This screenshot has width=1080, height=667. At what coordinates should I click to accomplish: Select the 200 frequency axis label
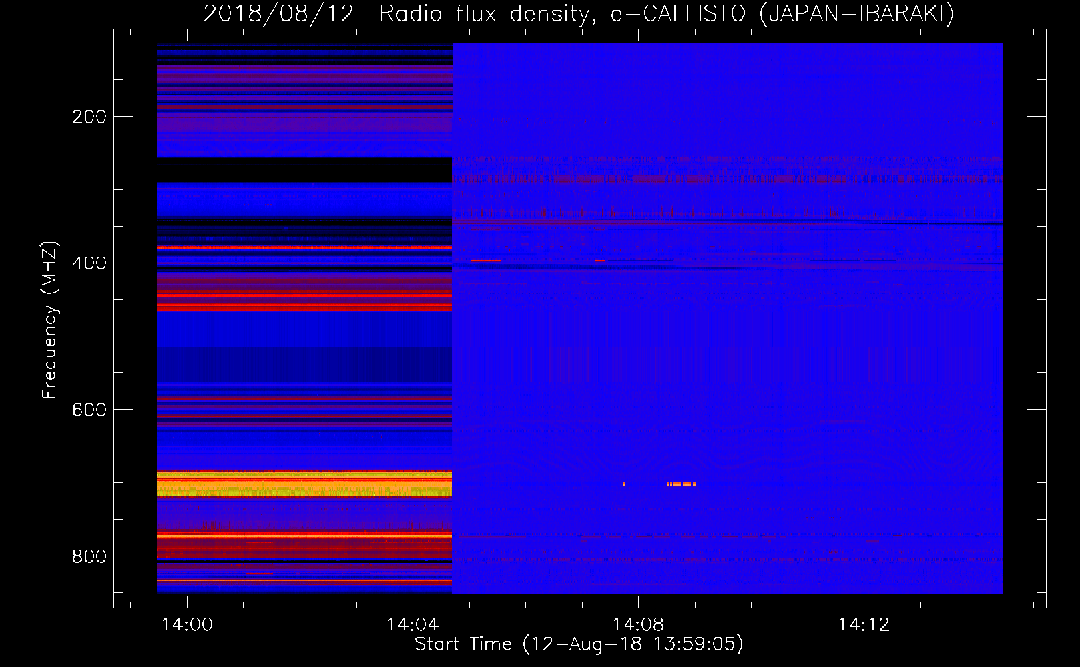(89, 117)
